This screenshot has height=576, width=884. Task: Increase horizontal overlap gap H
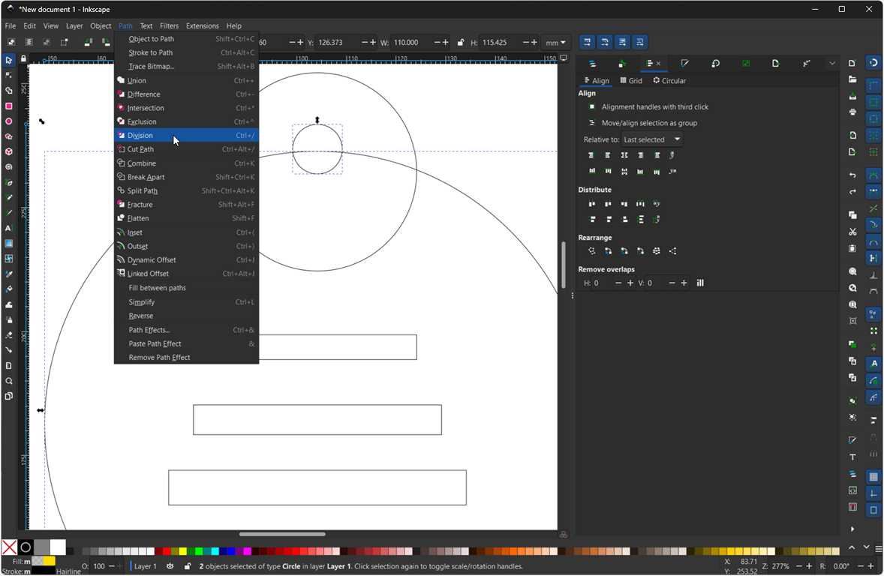pyautogui.click(x=630, y=283)
